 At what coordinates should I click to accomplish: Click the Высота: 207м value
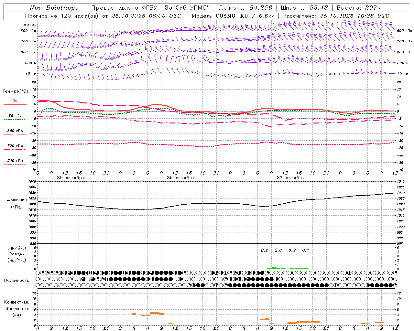point(359,8)
